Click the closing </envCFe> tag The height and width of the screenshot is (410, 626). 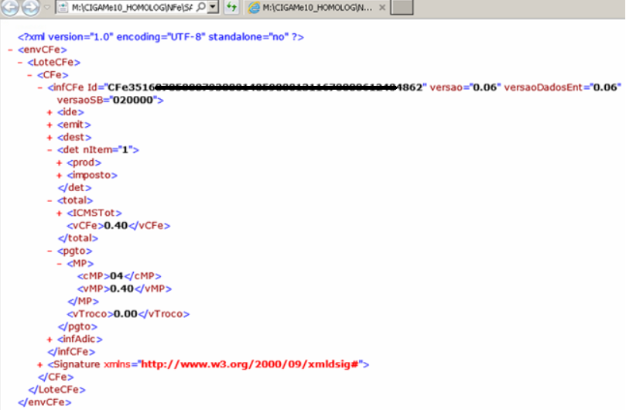[45, 402]
